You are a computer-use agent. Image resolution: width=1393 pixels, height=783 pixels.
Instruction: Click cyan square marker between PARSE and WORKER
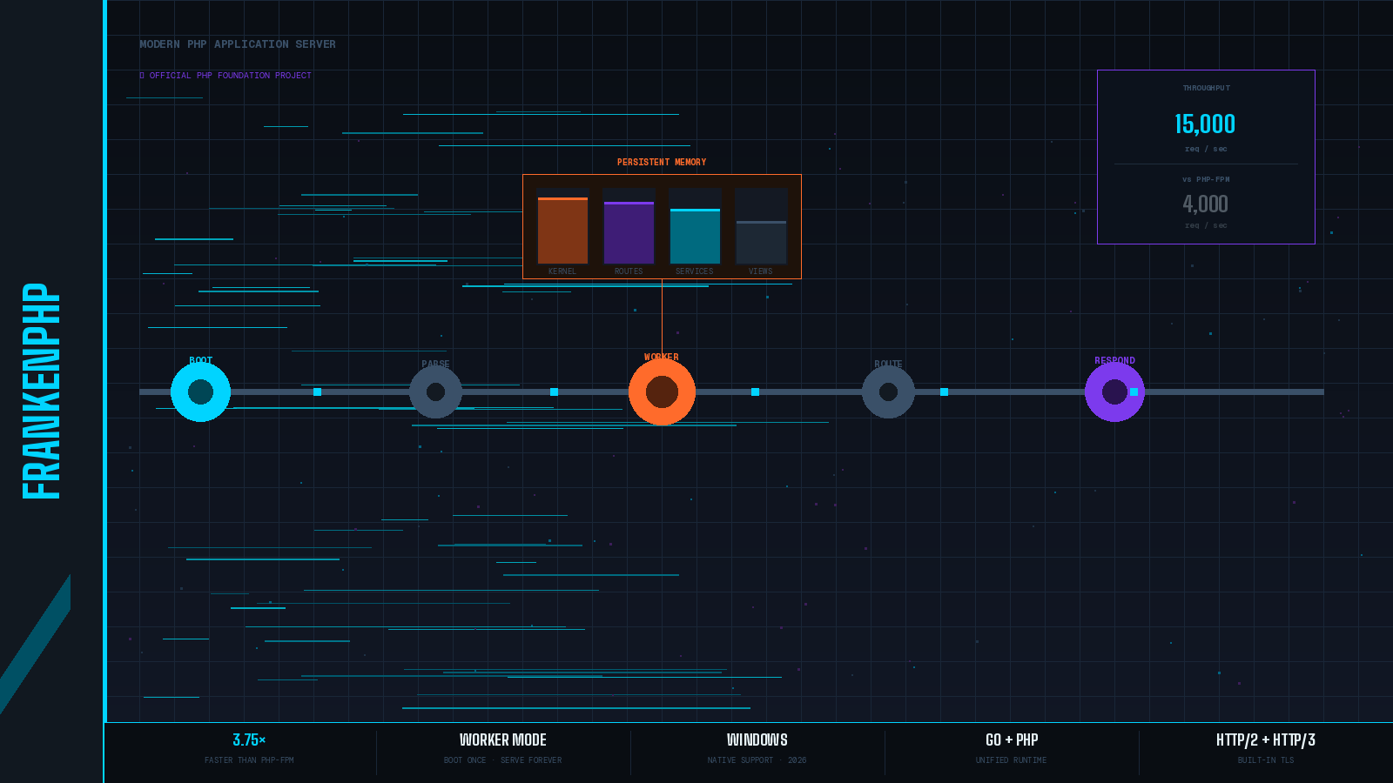554,391
